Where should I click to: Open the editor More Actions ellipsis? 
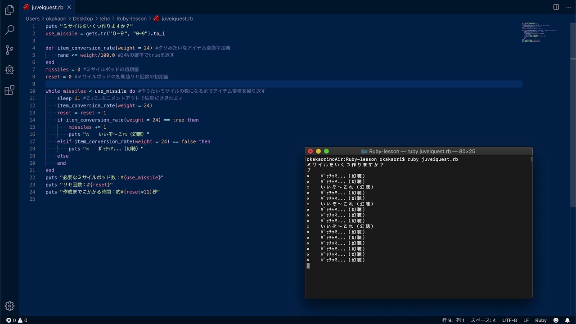click(568, 7)
